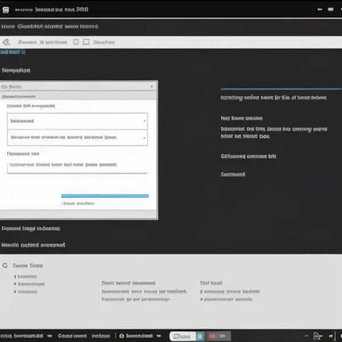This screenshot has width=342, height=342.
Task: Select the highlighted light tab in the taskbar
Action: click(184, 336)
